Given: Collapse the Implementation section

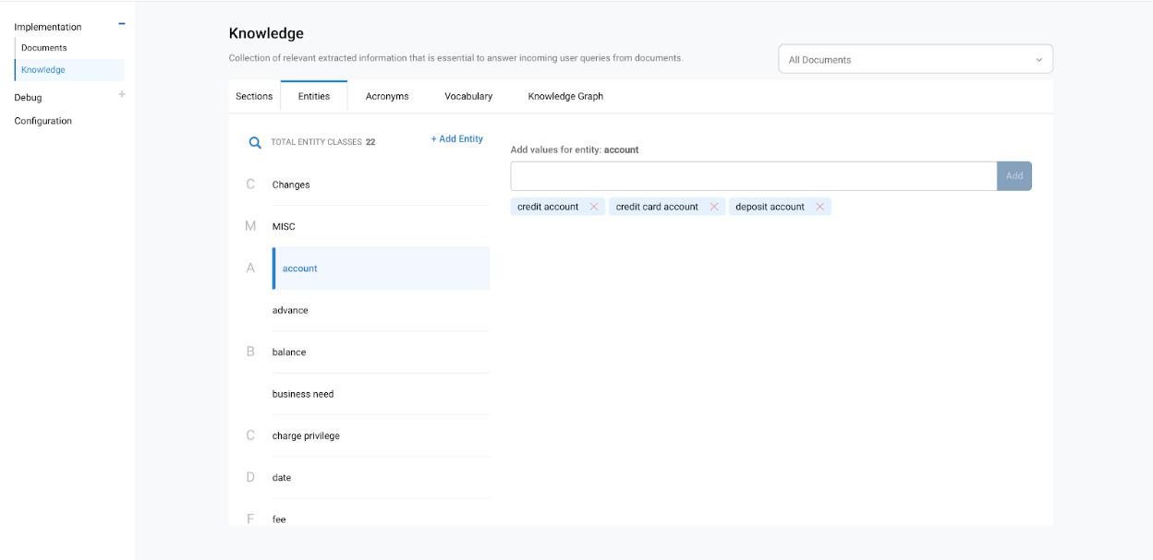Looking at the screenshot, I should tap(122, 25).
